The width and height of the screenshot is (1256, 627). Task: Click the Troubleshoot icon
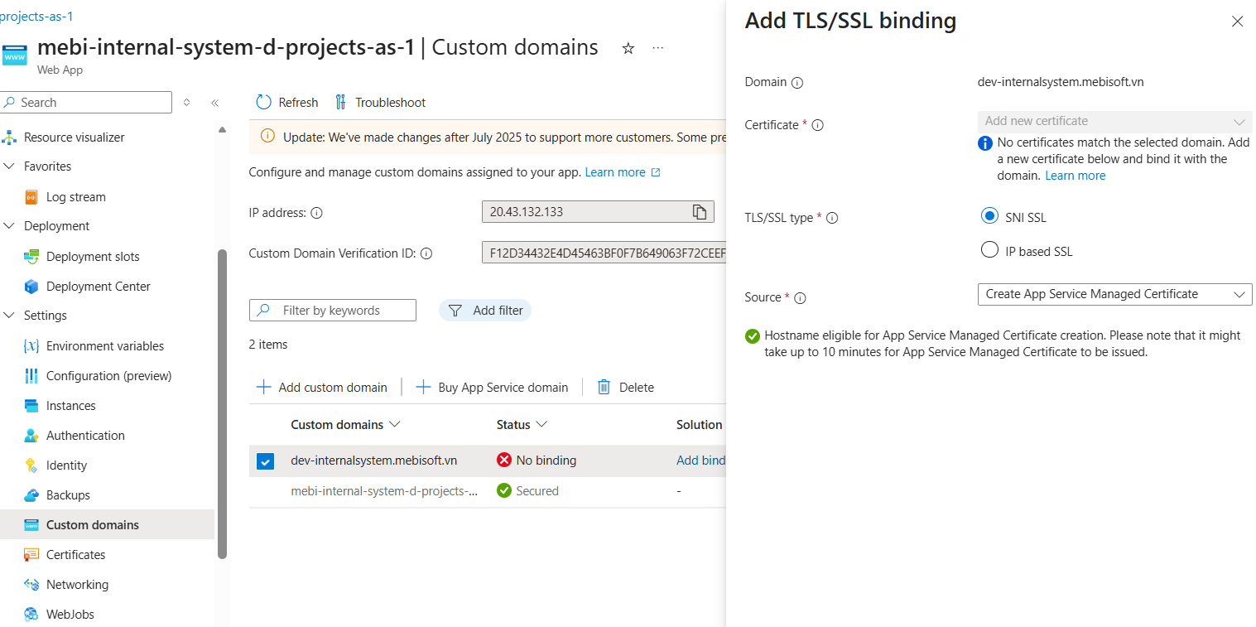point(340,102)
